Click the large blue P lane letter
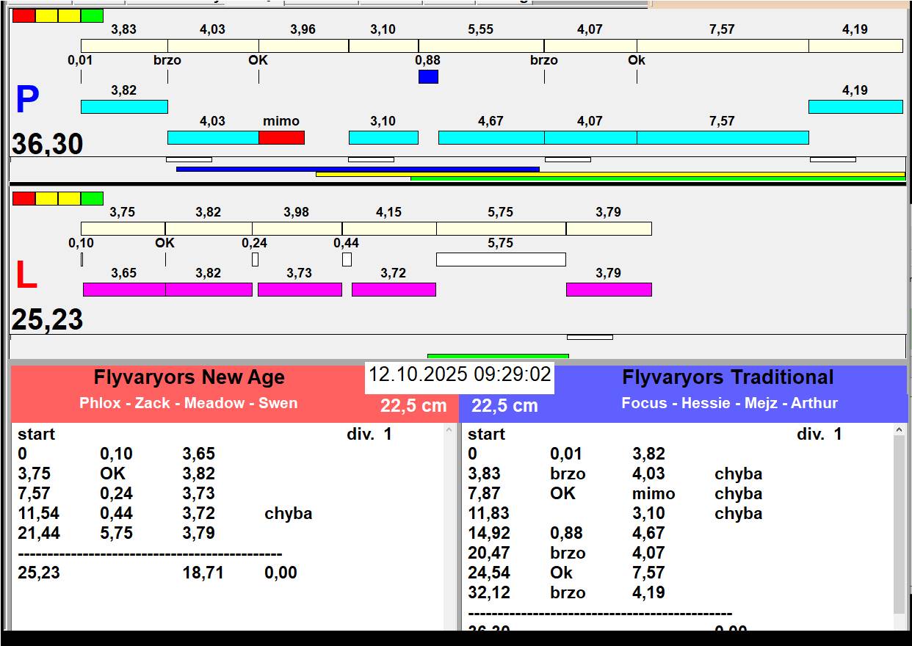Screen dimensions: 912x646 [x=27, y=100]
